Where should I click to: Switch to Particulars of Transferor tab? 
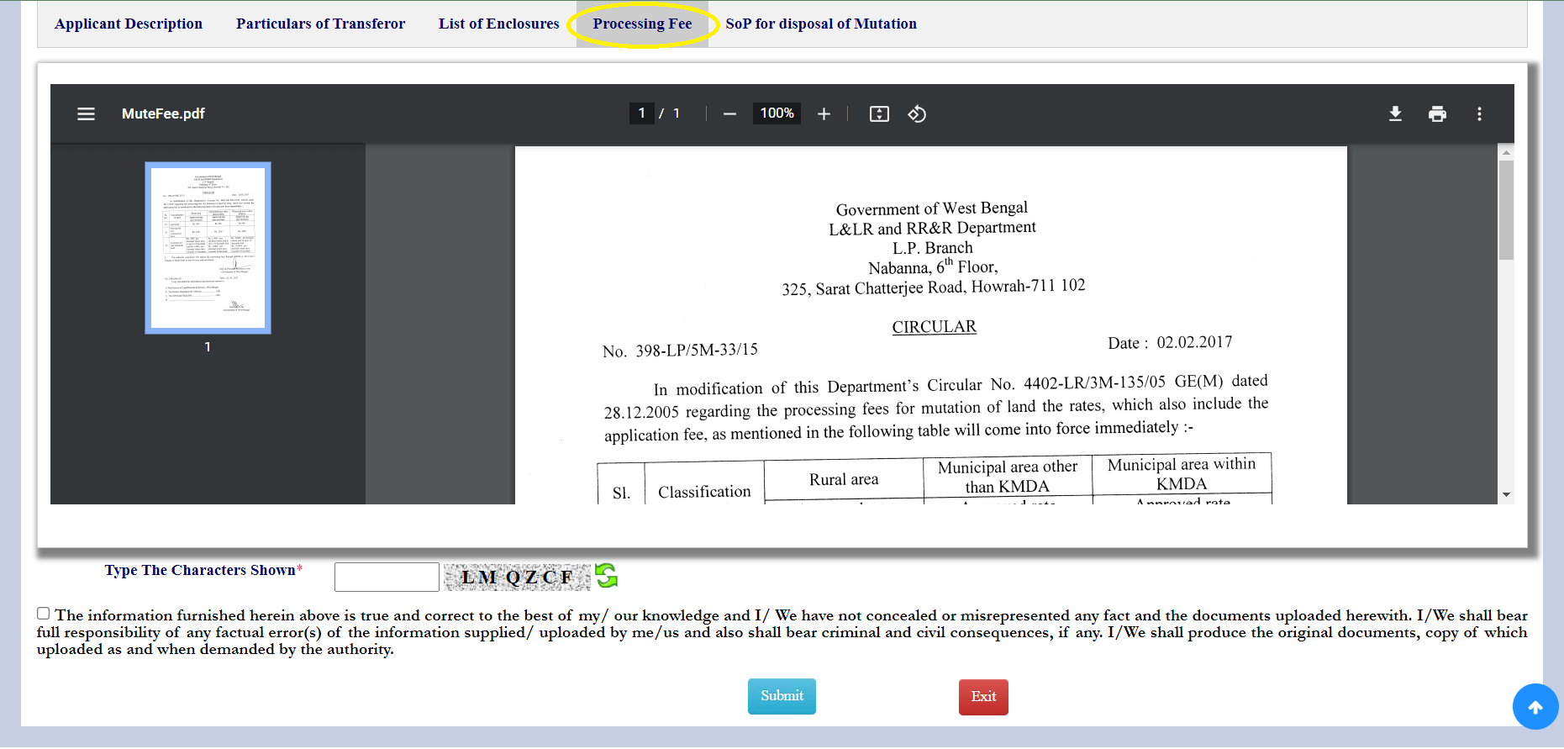tap(320, 24)
